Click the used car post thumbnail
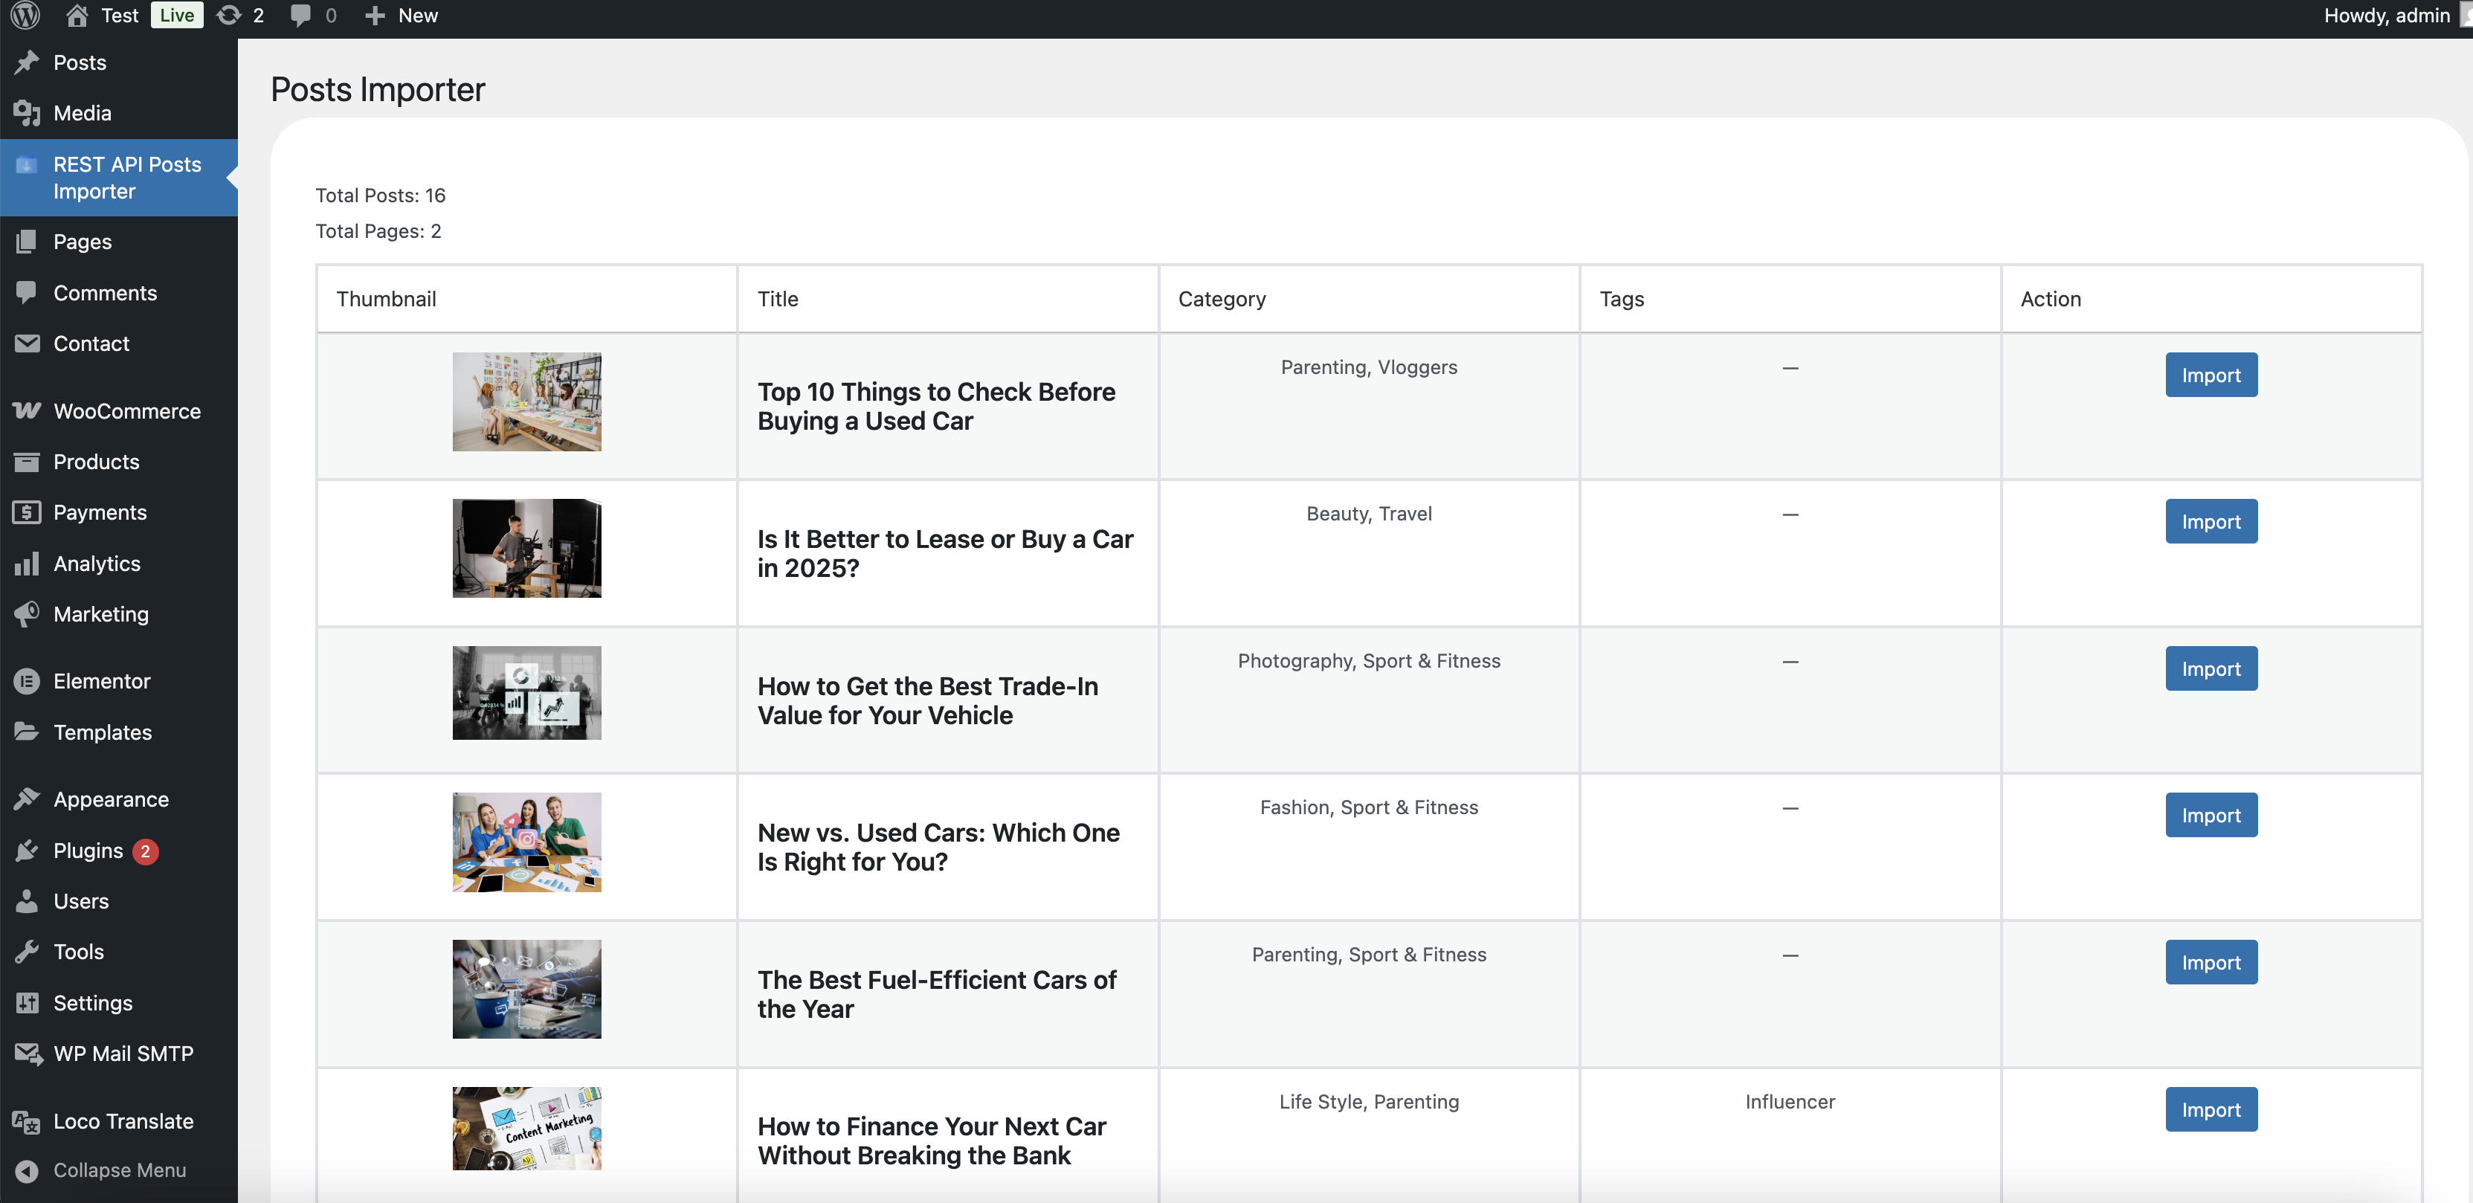 coord(526,401)
